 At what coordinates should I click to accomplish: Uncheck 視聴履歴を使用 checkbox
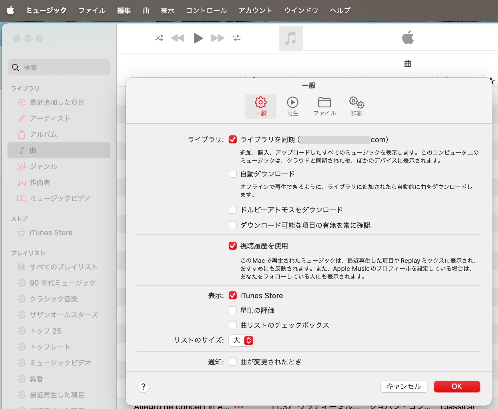(x=233, y=246)
